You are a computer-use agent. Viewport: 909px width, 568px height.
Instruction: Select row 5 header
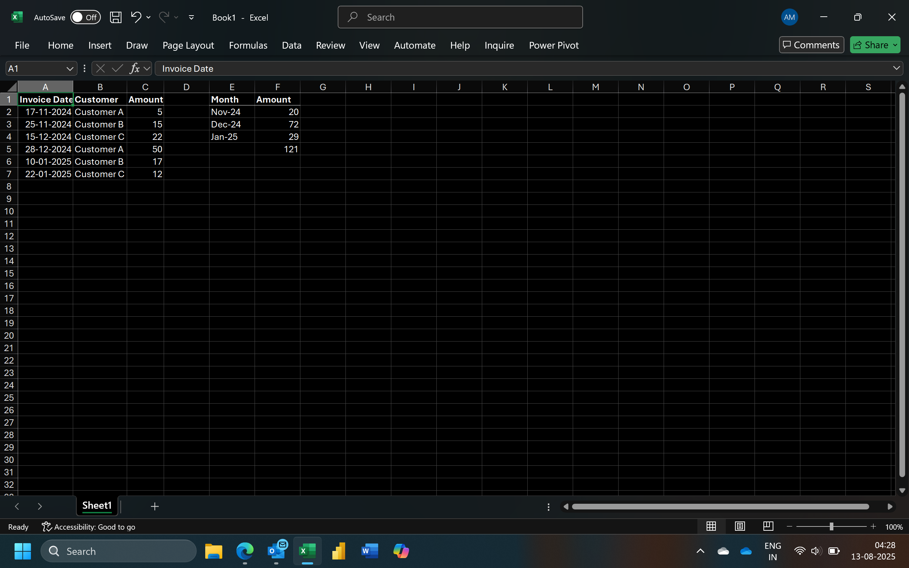click(9, 149)
